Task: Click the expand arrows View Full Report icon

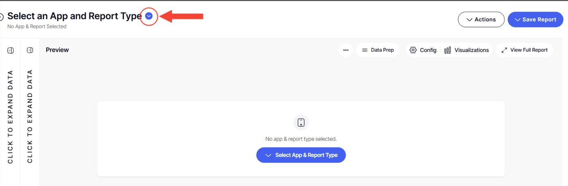Action: tap(504, 50)
